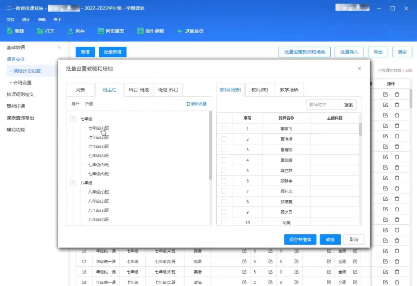Click the 清除设置 trash icon link
The width and height of the screenshot is (417, 286).
196,104
